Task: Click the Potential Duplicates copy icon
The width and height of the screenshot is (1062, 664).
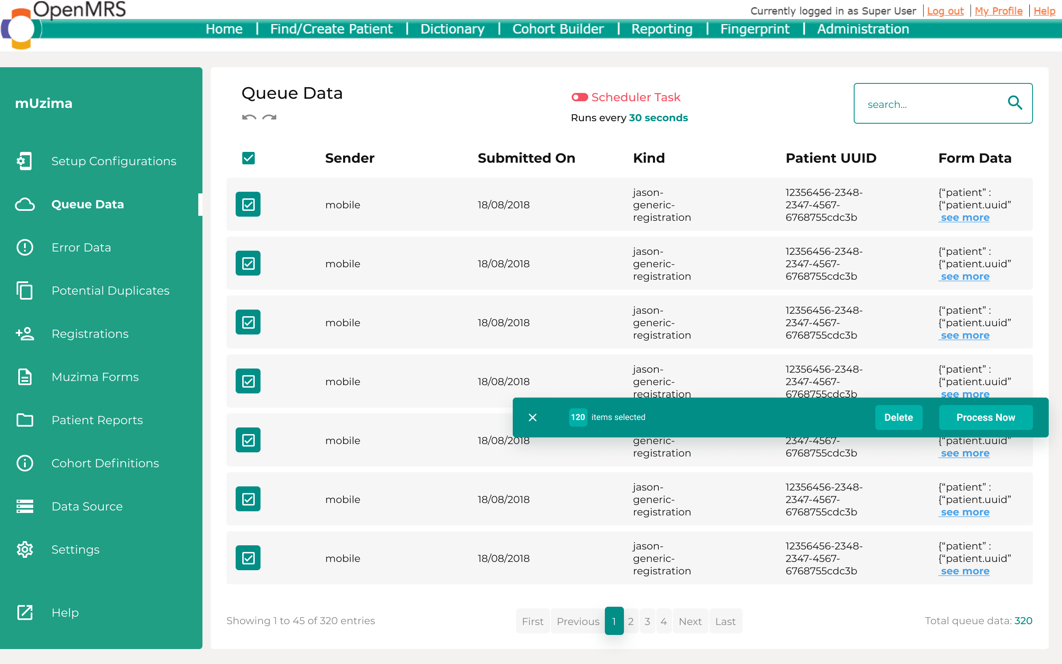Action: 24,290
